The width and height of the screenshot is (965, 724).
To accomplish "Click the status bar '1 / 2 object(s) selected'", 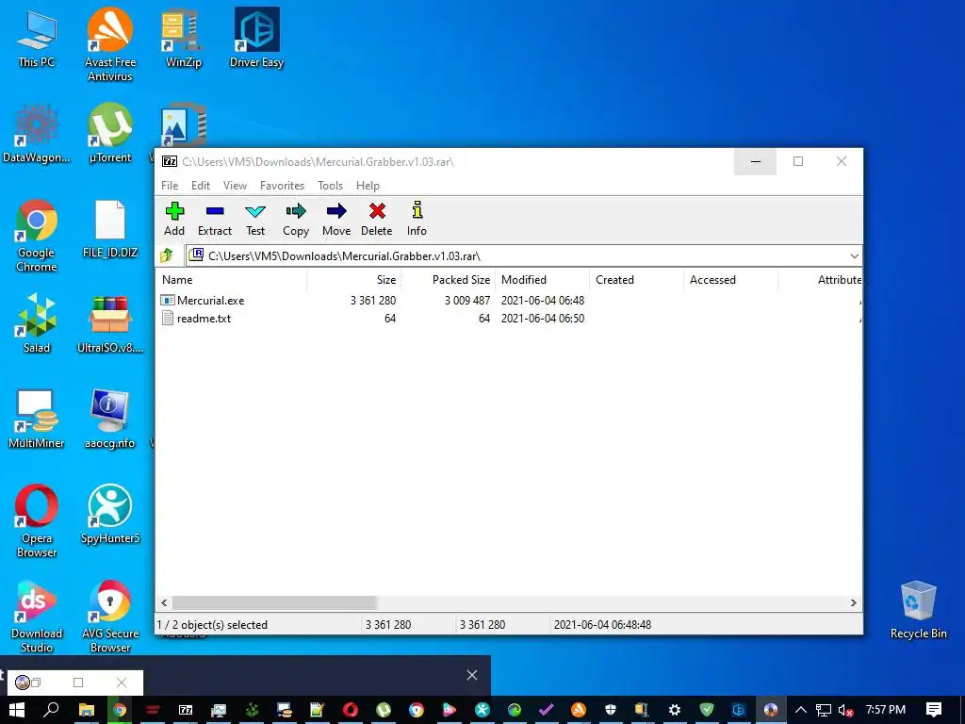I will [212, 625].
